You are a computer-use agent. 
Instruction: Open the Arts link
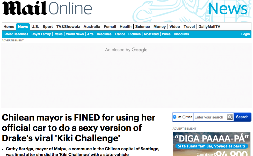click(x=90, y=34)
